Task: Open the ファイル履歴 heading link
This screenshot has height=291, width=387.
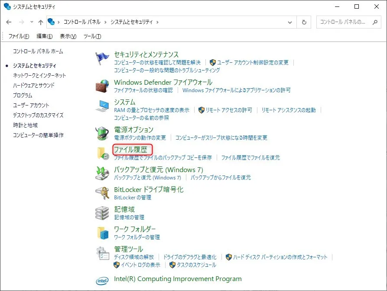Action: point(130,150)
